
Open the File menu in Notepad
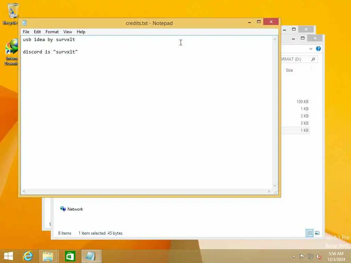26,32
